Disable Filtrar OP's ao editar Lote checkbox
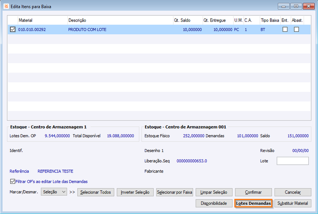Image resolution: width=318 pixels, height=214 pixels. pos(13,181)
